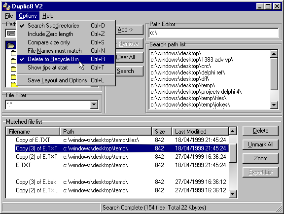
Task: Select the temp\files\ search path entry
Action: (188, 98)
